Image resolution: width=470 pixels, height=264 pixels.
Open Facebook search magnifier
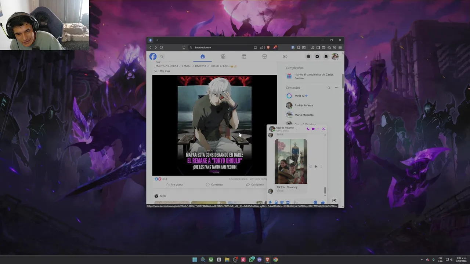tap(162, 56)
